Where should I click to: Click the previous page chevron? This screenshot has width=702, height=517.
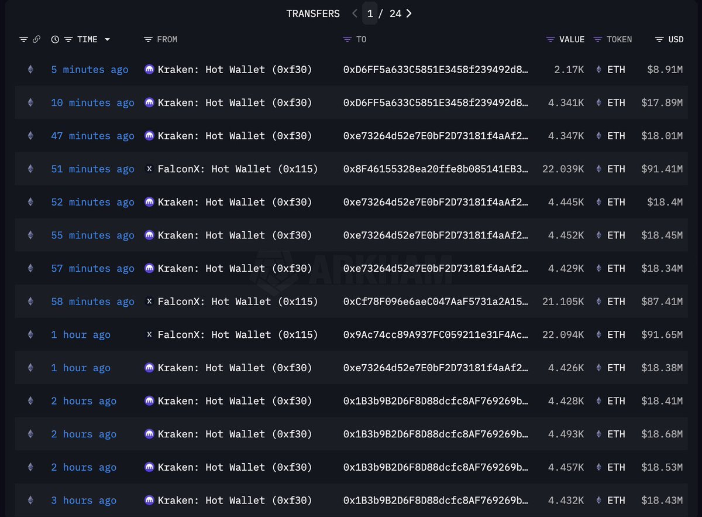353,13
